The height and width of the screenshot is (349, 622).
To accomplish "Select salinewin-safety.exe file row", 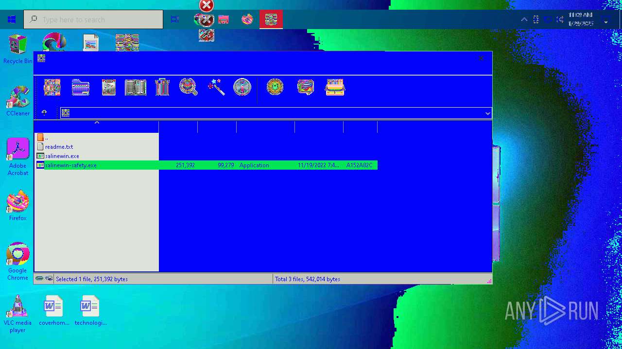I will [x=206, y=165].
